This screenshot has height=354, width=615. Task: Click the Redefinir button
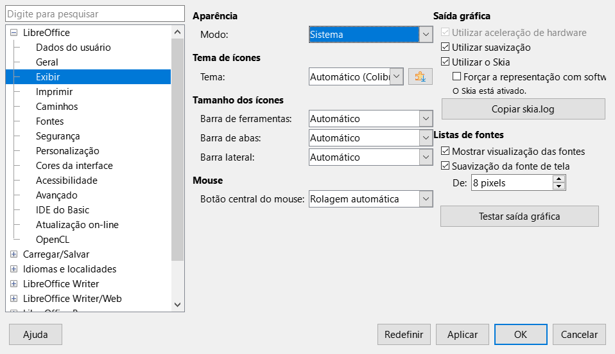point(404,334)
